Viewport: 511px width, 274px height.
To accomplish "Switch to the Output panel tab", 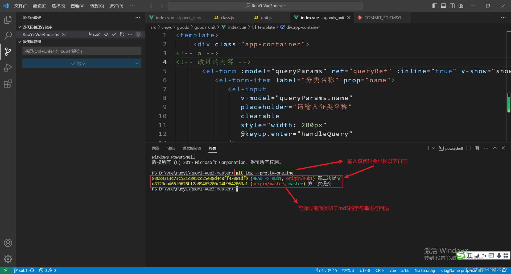I will [x=171, y=148].
